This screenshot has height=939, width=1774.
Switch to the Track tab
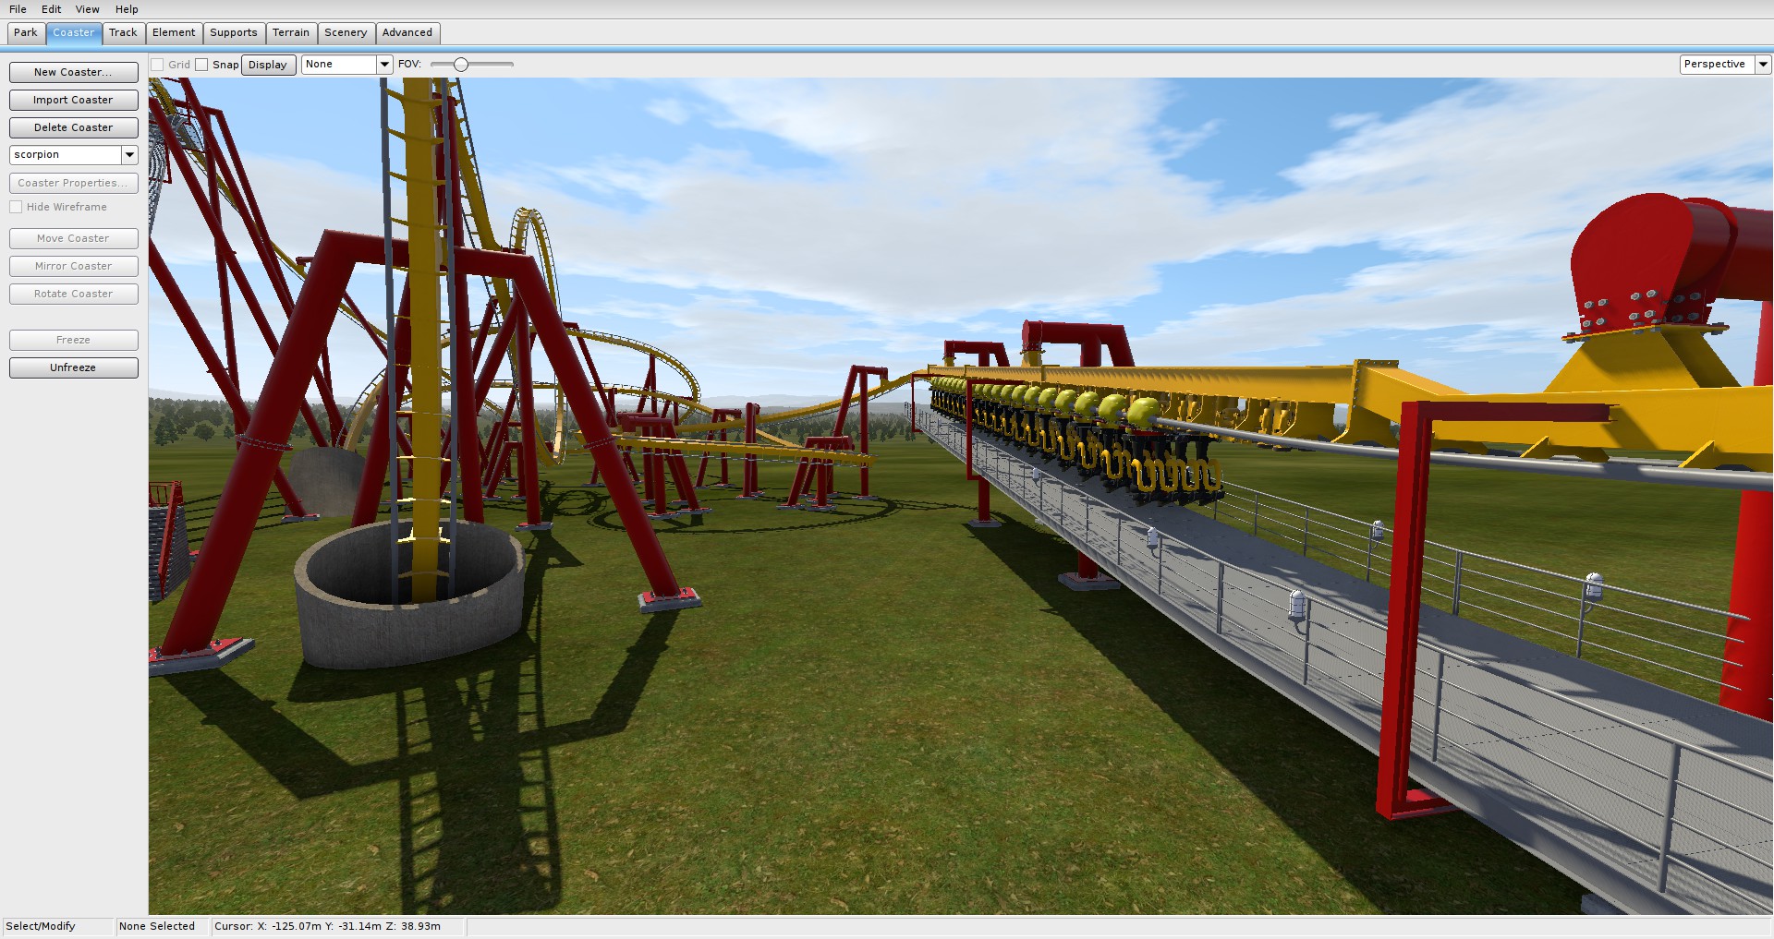pos(123,32)
